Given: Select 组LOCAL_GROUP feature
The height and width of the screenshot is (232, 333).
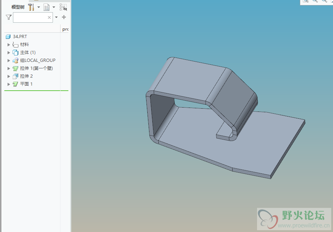Looking at the screenshot, I should tap(38, 60).
